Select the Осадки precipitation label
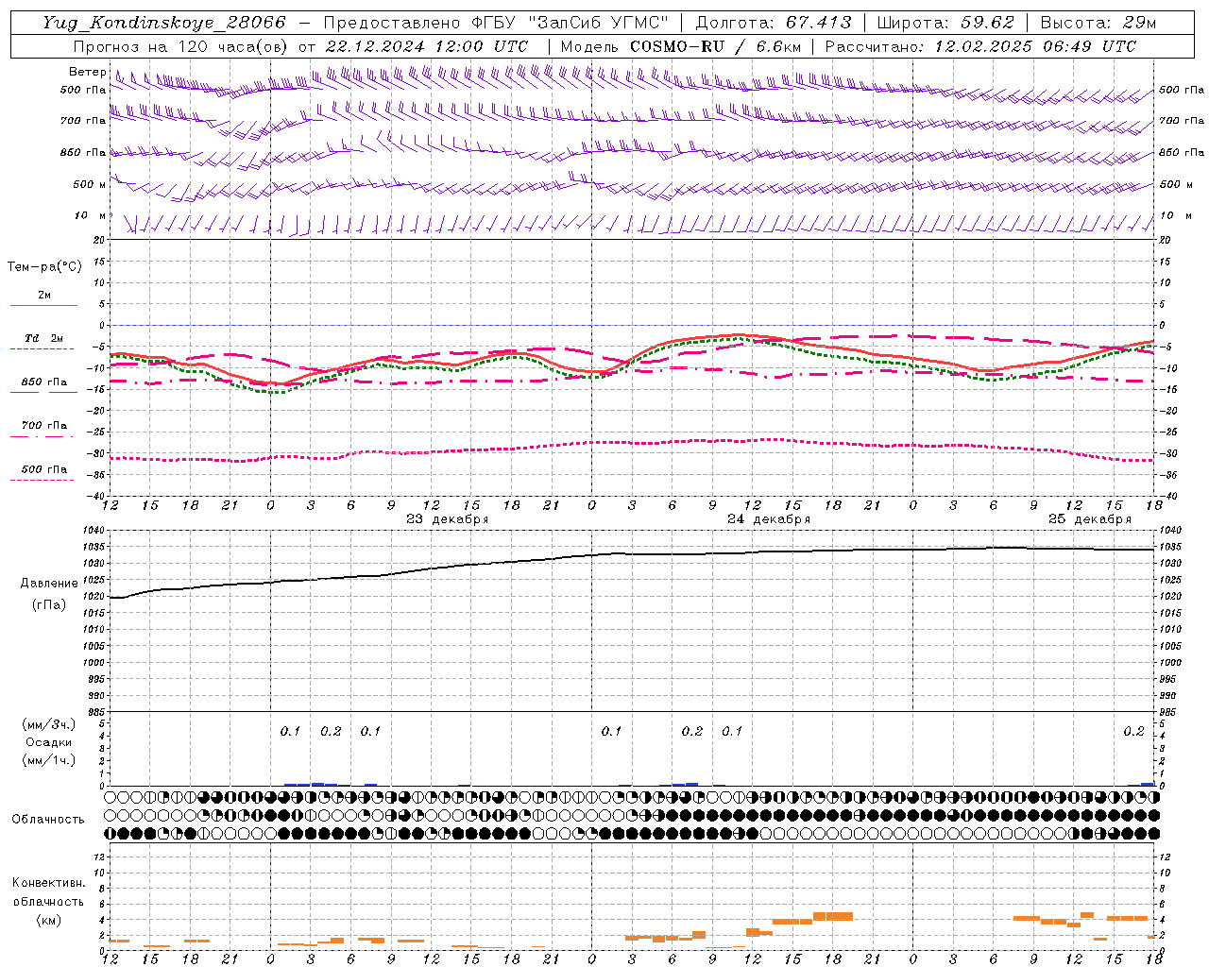 tap(48, 742)
